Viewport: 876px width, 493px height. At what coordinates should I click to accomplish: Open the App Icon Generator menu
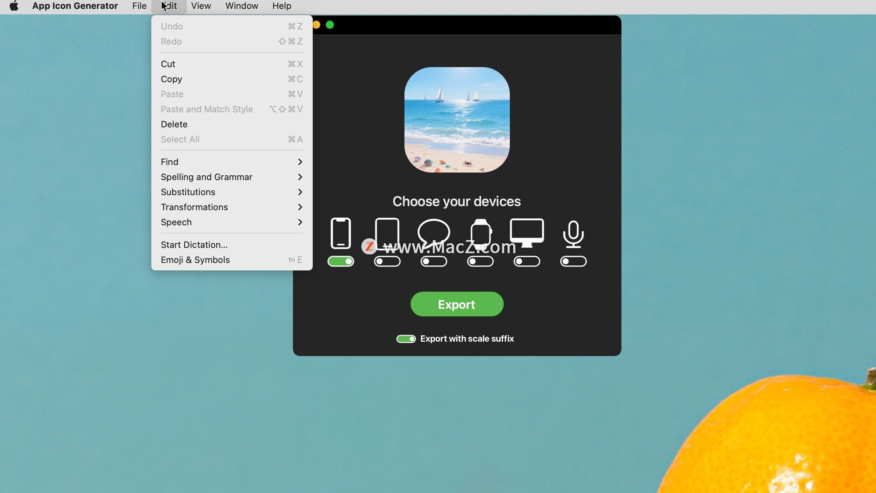tap(75, 6)
